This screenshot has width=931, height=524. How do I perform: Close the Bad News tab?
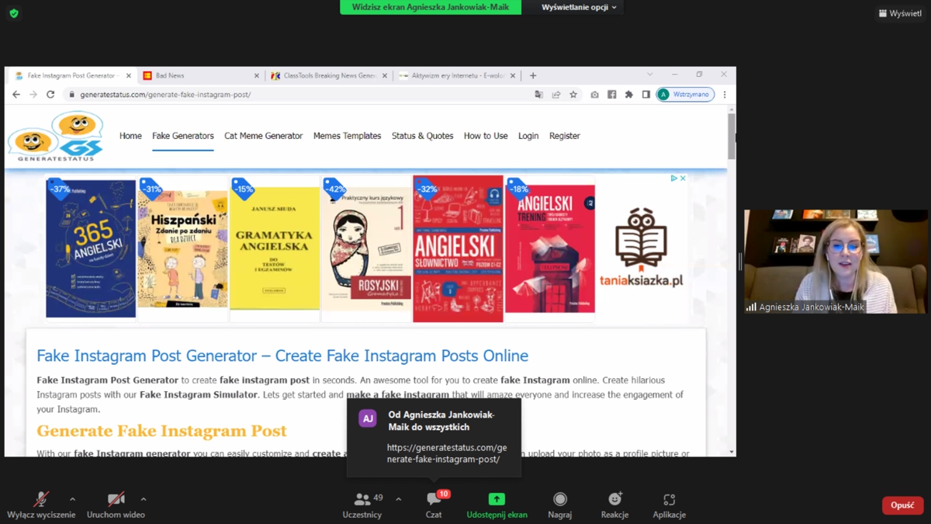pyautogui.click(x=257, y=75)
